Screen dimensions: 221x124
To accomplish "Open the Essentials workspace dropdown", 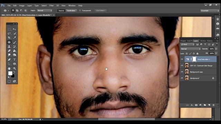I will [x=210, y=11].
